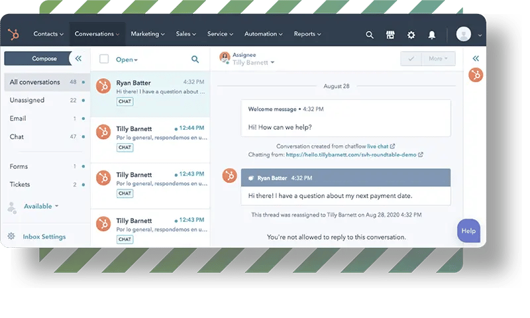Open the Available status dropdown

point(41,206)
